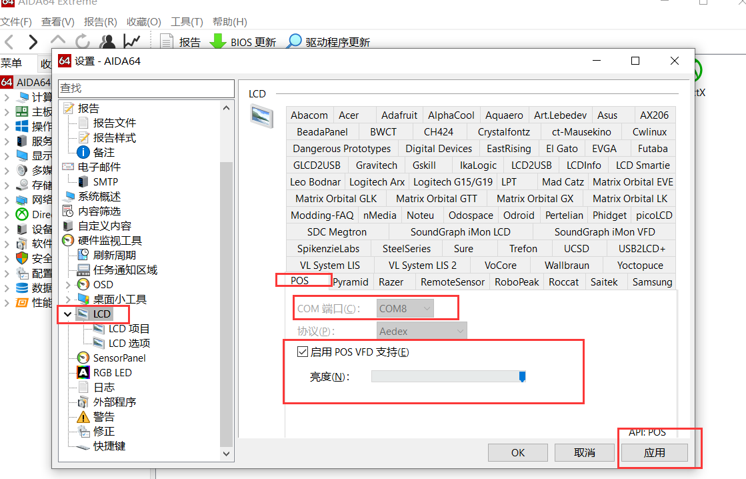The height and width of the screenshot is (479, 746).
Task: Switch to the Matrix Orbital GTT tab
Action: 436,199
